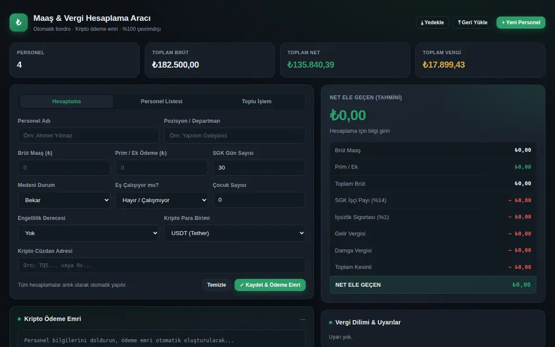Focus the SGK Gün Sayısı field
Screen dimensions: 555x347
(259, 167)
